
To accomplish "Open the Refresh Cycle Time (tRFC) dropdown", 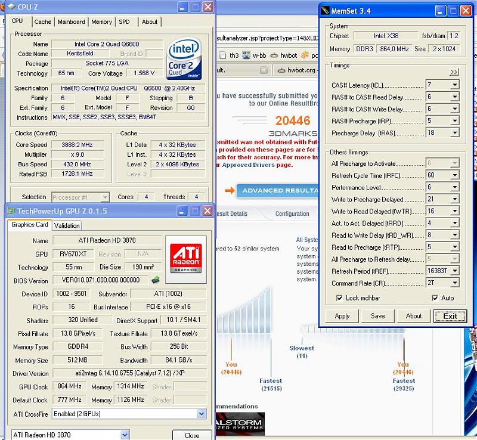I will 454,175.
